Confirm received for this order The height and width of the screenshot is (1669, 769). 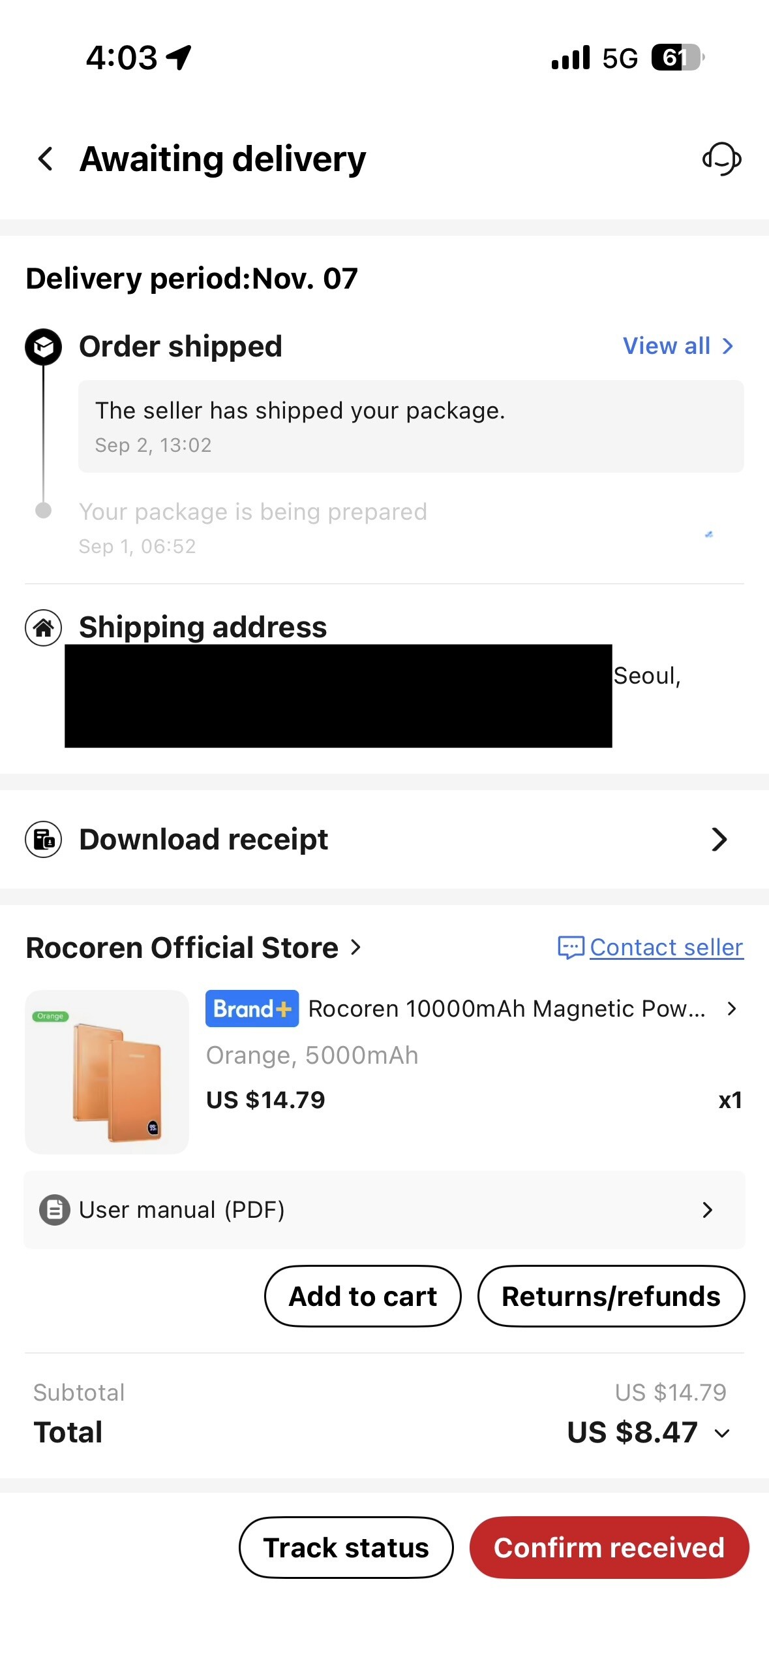coord(609,1548)
